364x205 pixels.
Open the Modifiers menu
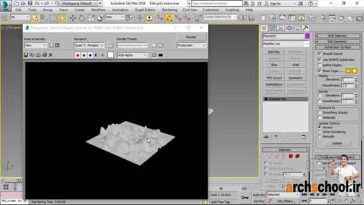tap(98, 10)
